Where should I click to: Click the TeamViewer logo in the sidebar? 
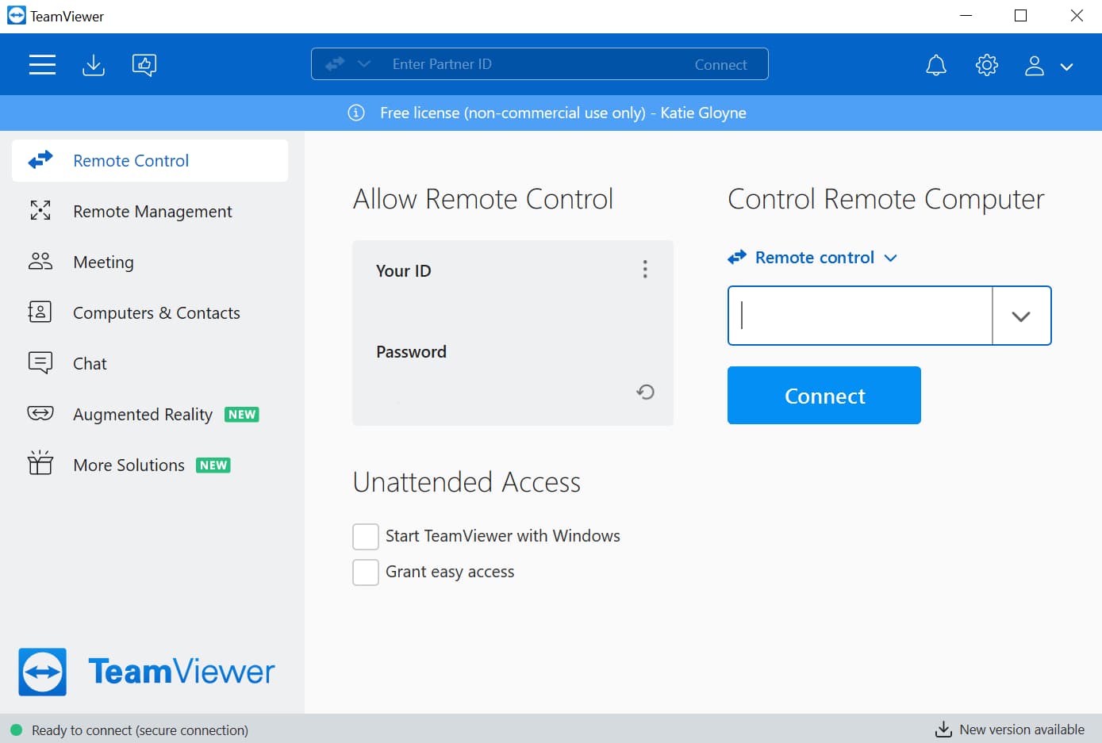tap(147, 672)
